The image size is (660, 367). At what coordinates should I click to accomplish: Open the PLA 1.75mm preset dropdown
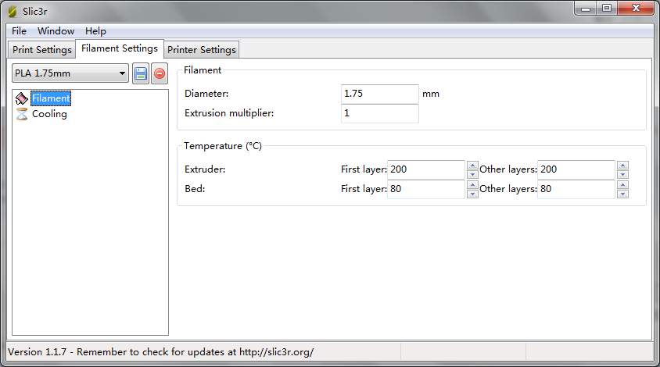coord(70,73)
